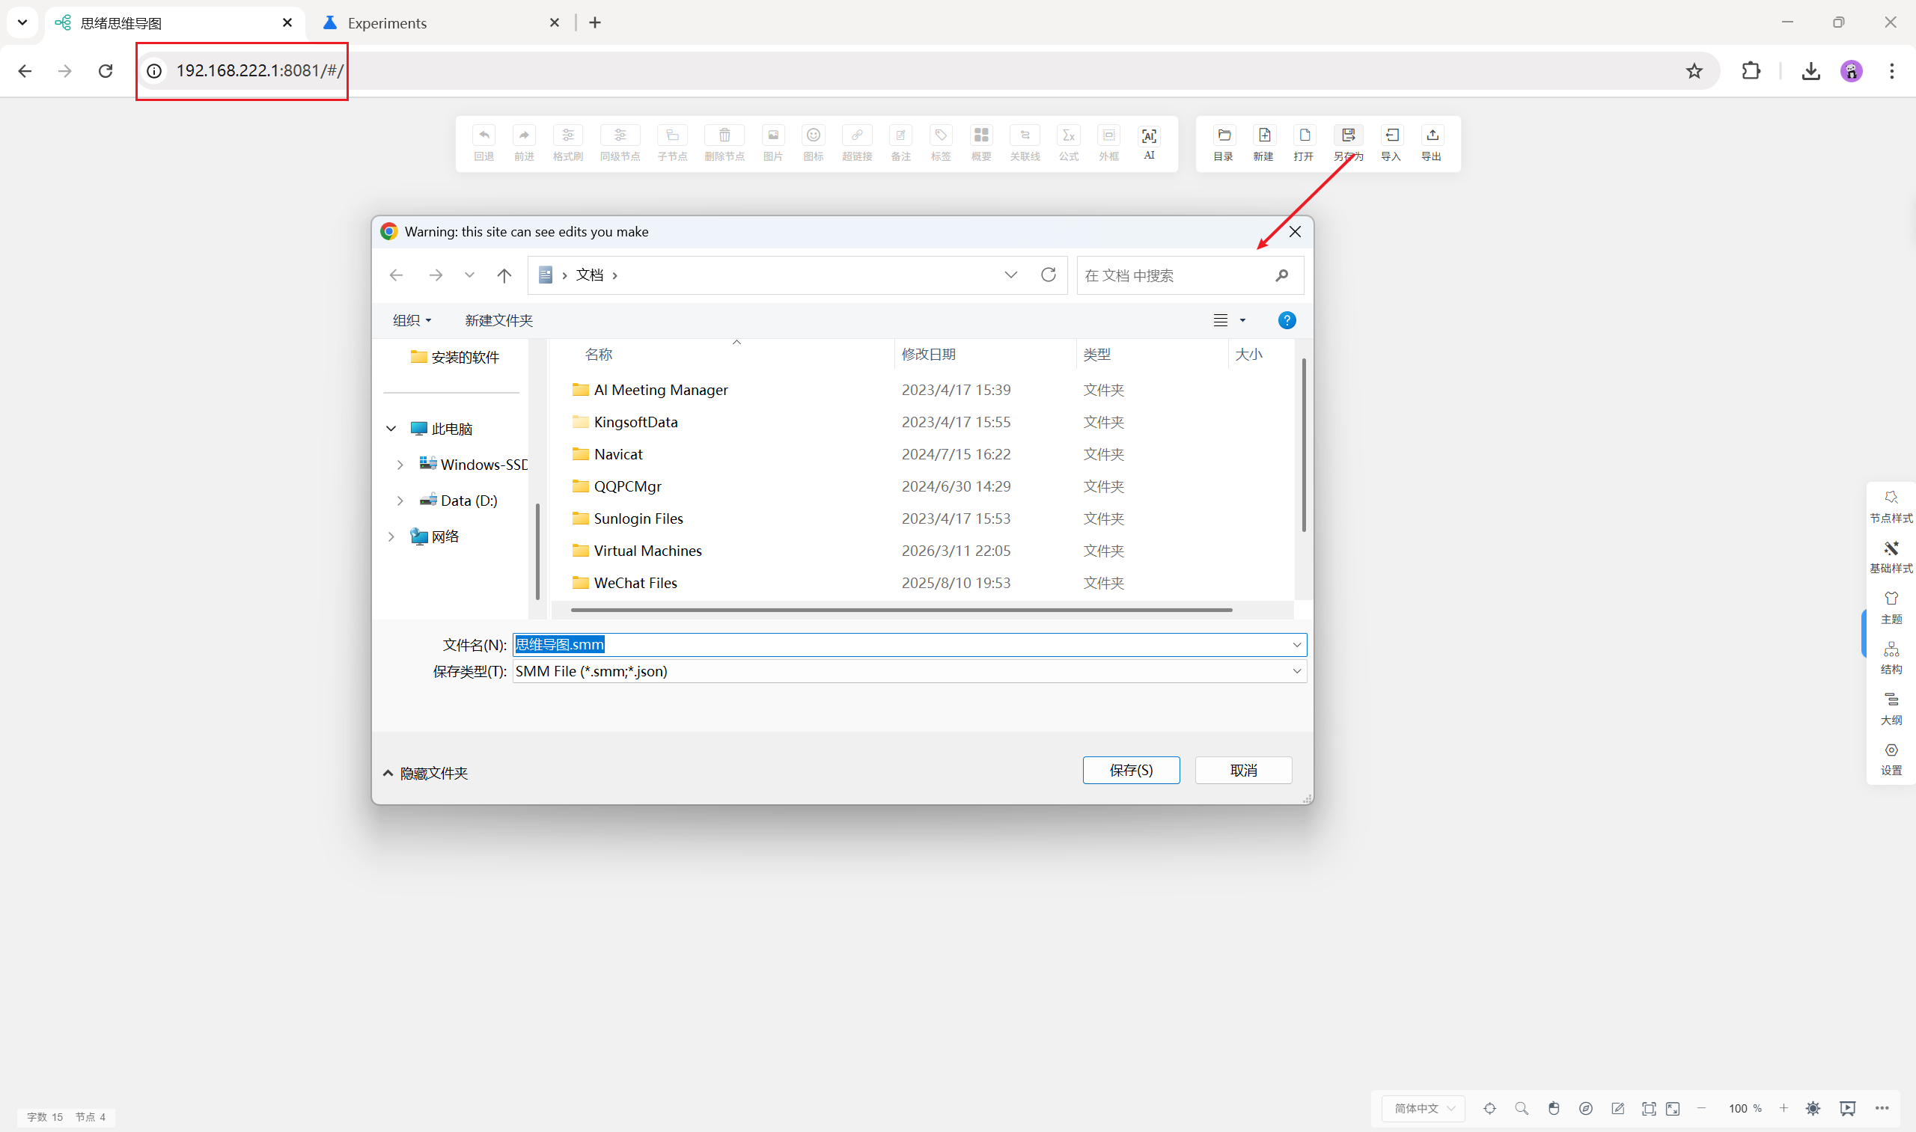Open the 目录 directory icon

(1223, 136)
